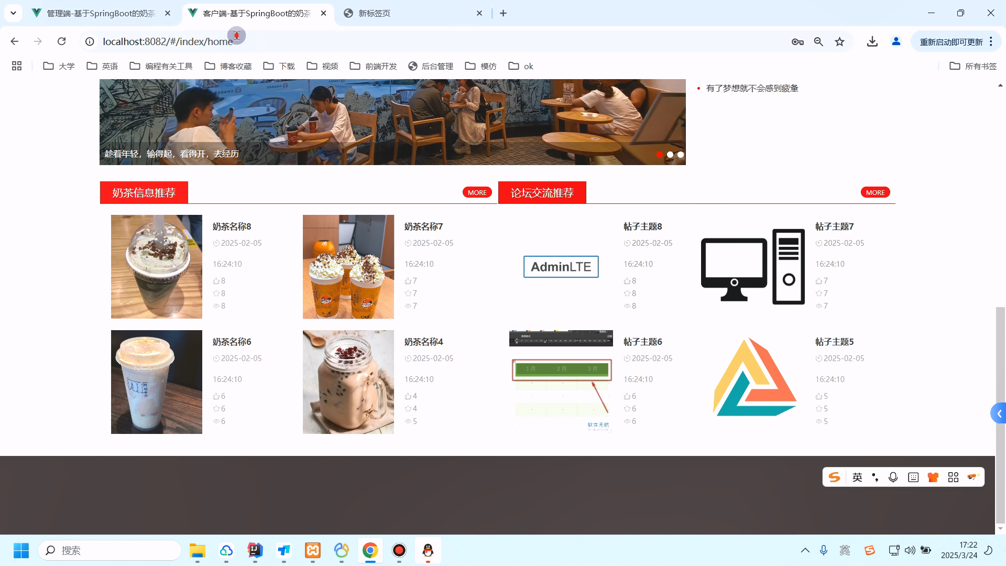Open QQ from the taskbar
The height and width of the screenshot is (566, 1006).
pyautogui.click(x=428, y=550)
